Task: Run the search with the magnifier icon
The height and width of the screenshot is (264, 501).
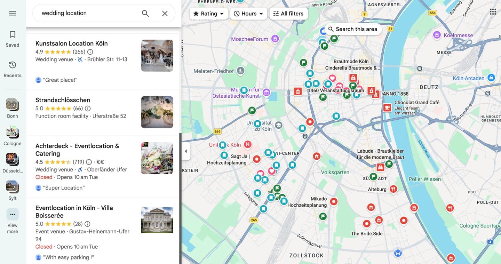Action: click(x=145, y=13)
